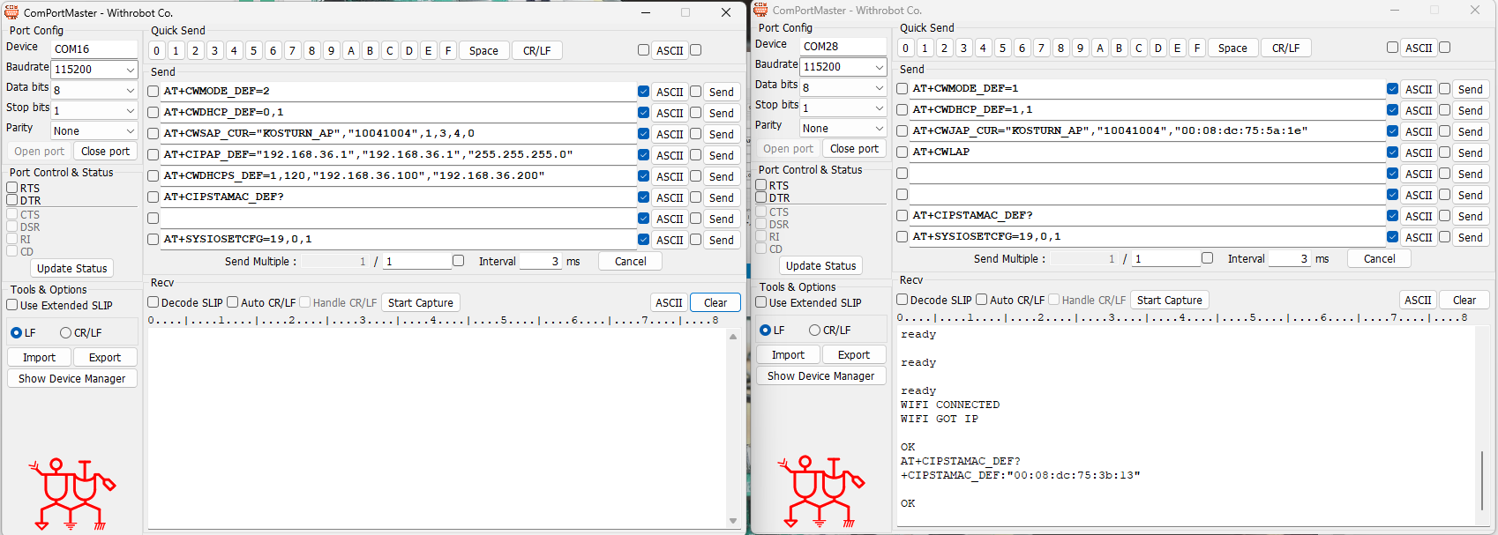Send the AT+CWLAP command
This screenshot has height=535, width=1498.
pyautogui.click(x=1471, y=152)
